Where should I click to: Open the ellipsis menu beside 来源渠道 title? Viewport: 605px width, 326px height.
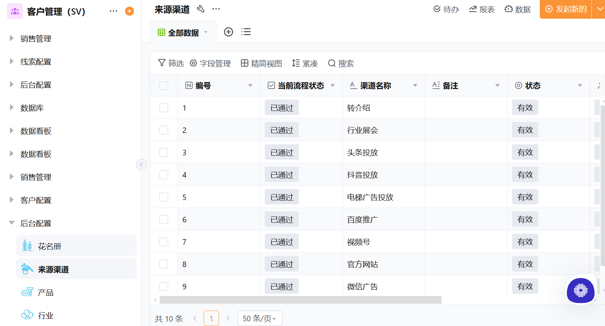point(216,9)
